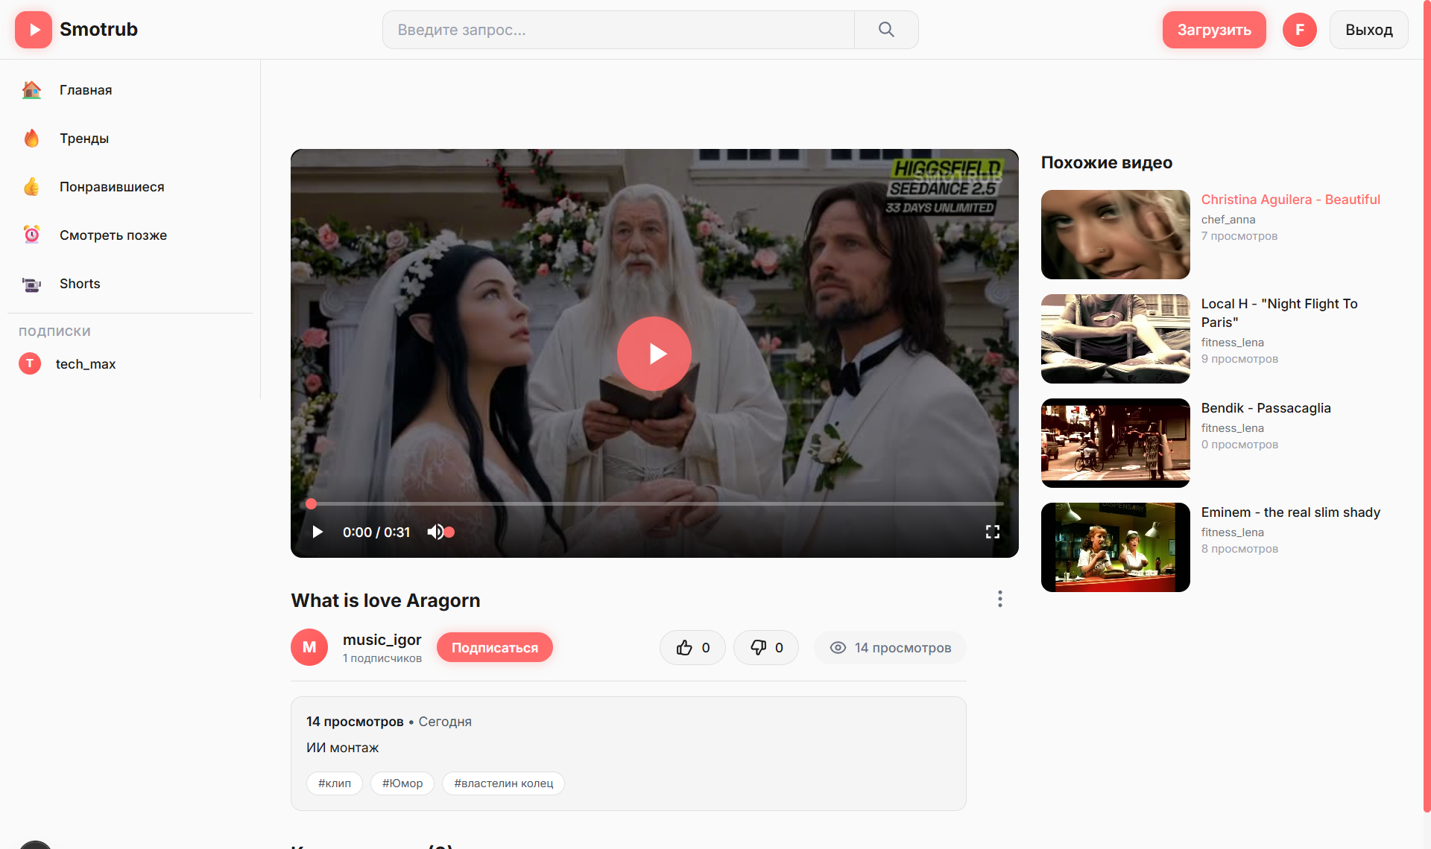
Task: Open the Eminem real slim shady thumbnail
Action: click(1116, 547)
